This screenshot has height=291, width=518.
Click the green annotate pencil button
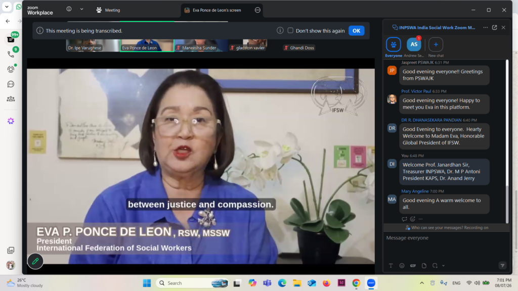pos(35,261)
